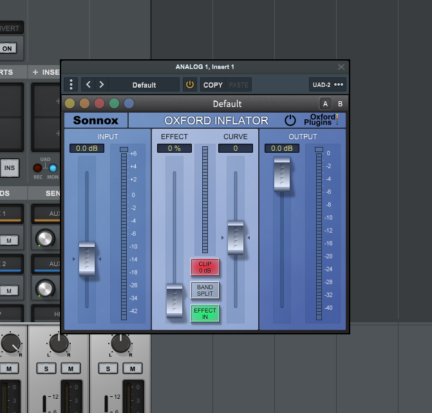Toggle the UAD REC red indicator
Image resolution: width=432 pixels, height=413 pixels.
coord(37,168)
